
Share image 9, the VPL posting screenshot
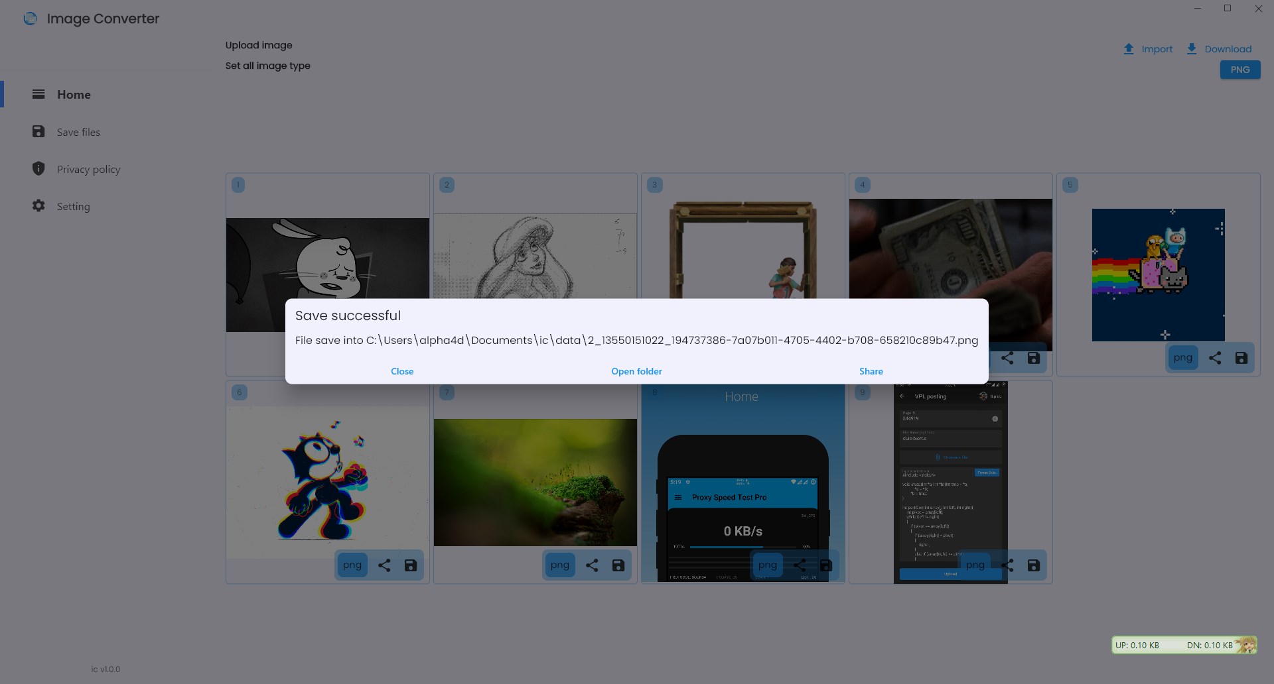tap(1007, 565)
